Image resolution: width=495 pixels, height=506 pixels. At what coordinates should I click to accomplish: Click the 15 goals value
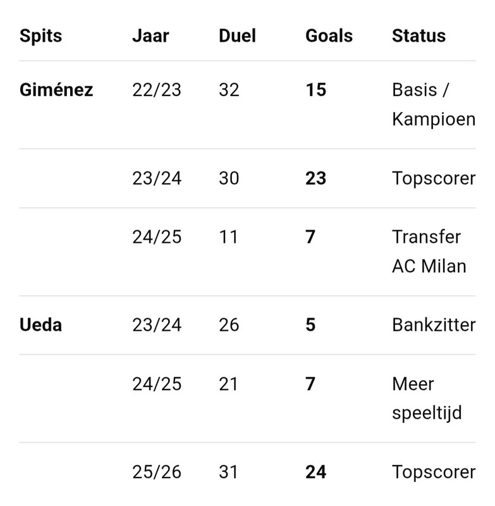coord(315,90)
